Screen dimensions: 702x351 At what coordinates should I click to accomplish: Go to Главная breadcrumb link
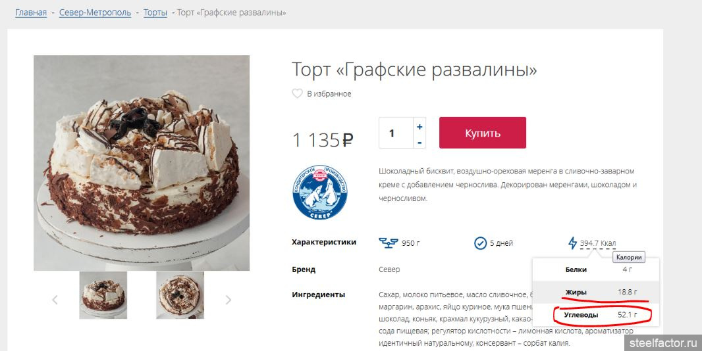(x=31, y=12)
